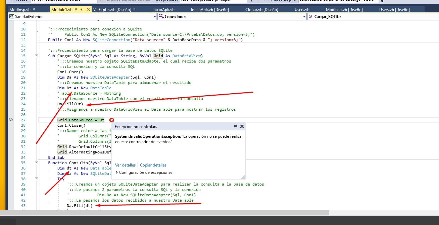Click the current statement arrow in margin
This screenshot has width=439, height=225.
point(11,120)
